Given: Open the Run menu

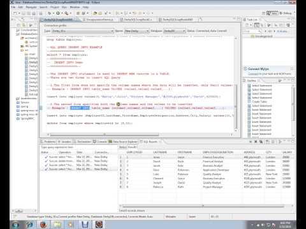Looking at the screenshot, I should [64, 7].
